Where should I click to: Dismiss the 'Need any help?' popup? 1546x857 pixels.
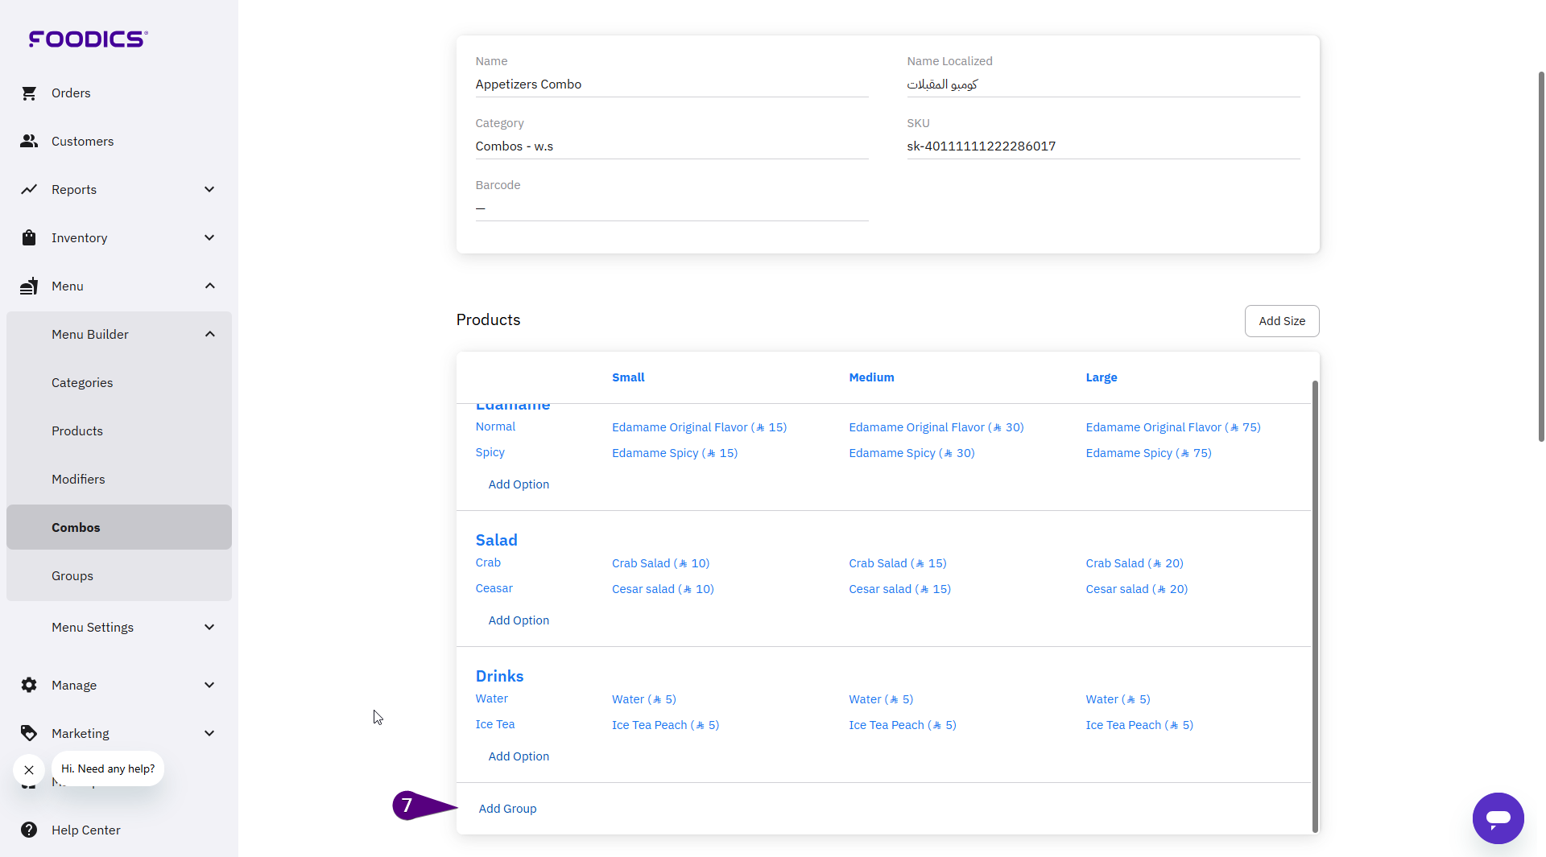pyautogui.click(x=29, y=770)
